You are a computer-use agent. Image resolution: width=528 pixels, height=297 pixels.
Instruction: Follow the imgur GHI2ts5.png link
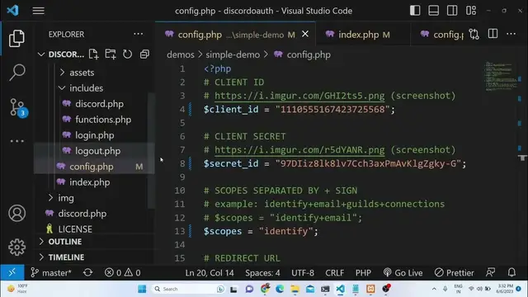[299, 96]
